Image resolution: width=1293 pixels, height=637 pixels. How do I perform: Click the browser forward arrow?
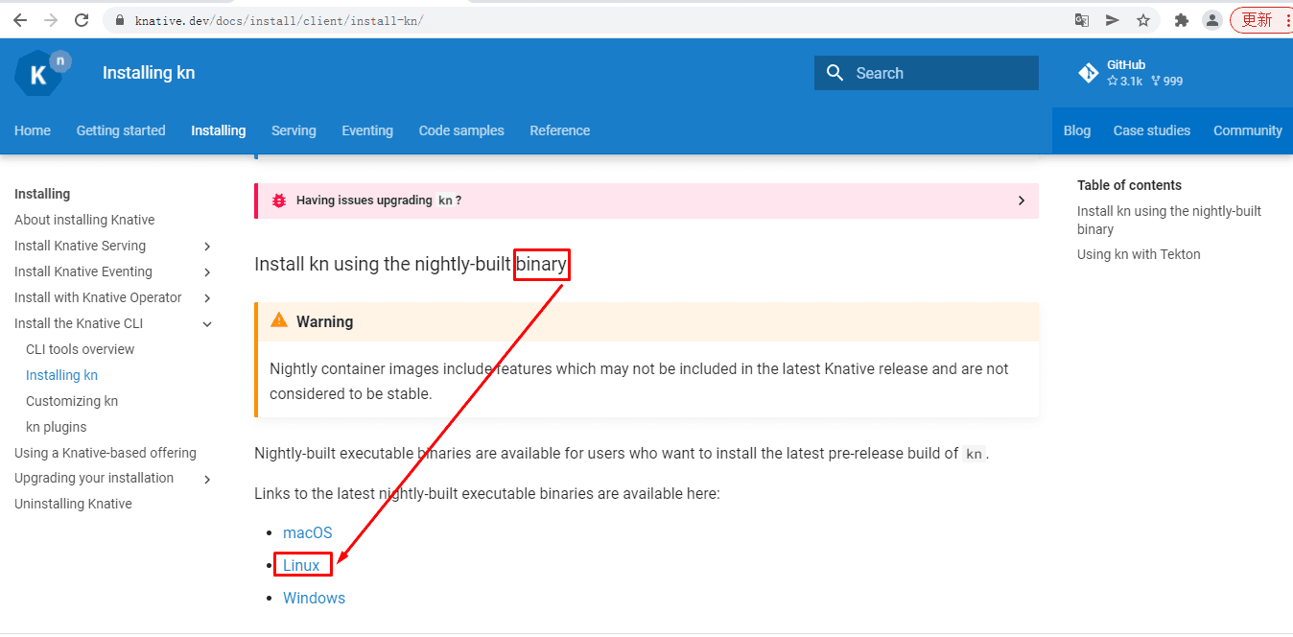50,20
